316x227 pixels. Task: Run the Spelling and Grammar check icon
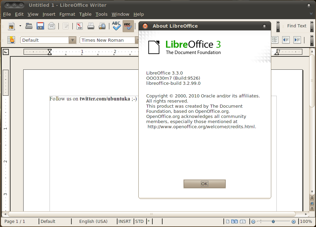click(x=117, y=26)
